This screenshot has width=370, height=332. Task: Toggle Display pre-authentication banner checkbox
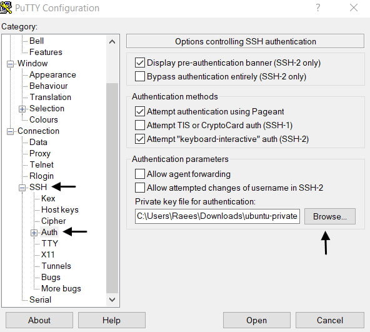(140, 63)
